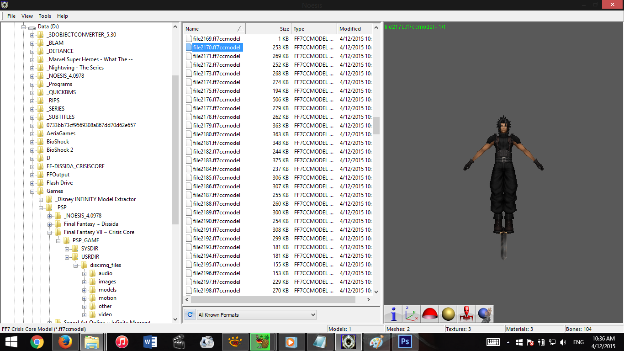
Task: Expand the BioShock 2 folder node
Action: pyautogui.click(x=32, y=150)
